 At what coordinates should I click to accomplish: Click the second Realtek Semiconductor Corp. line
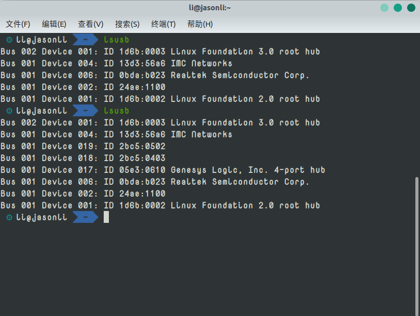point(155,182)
